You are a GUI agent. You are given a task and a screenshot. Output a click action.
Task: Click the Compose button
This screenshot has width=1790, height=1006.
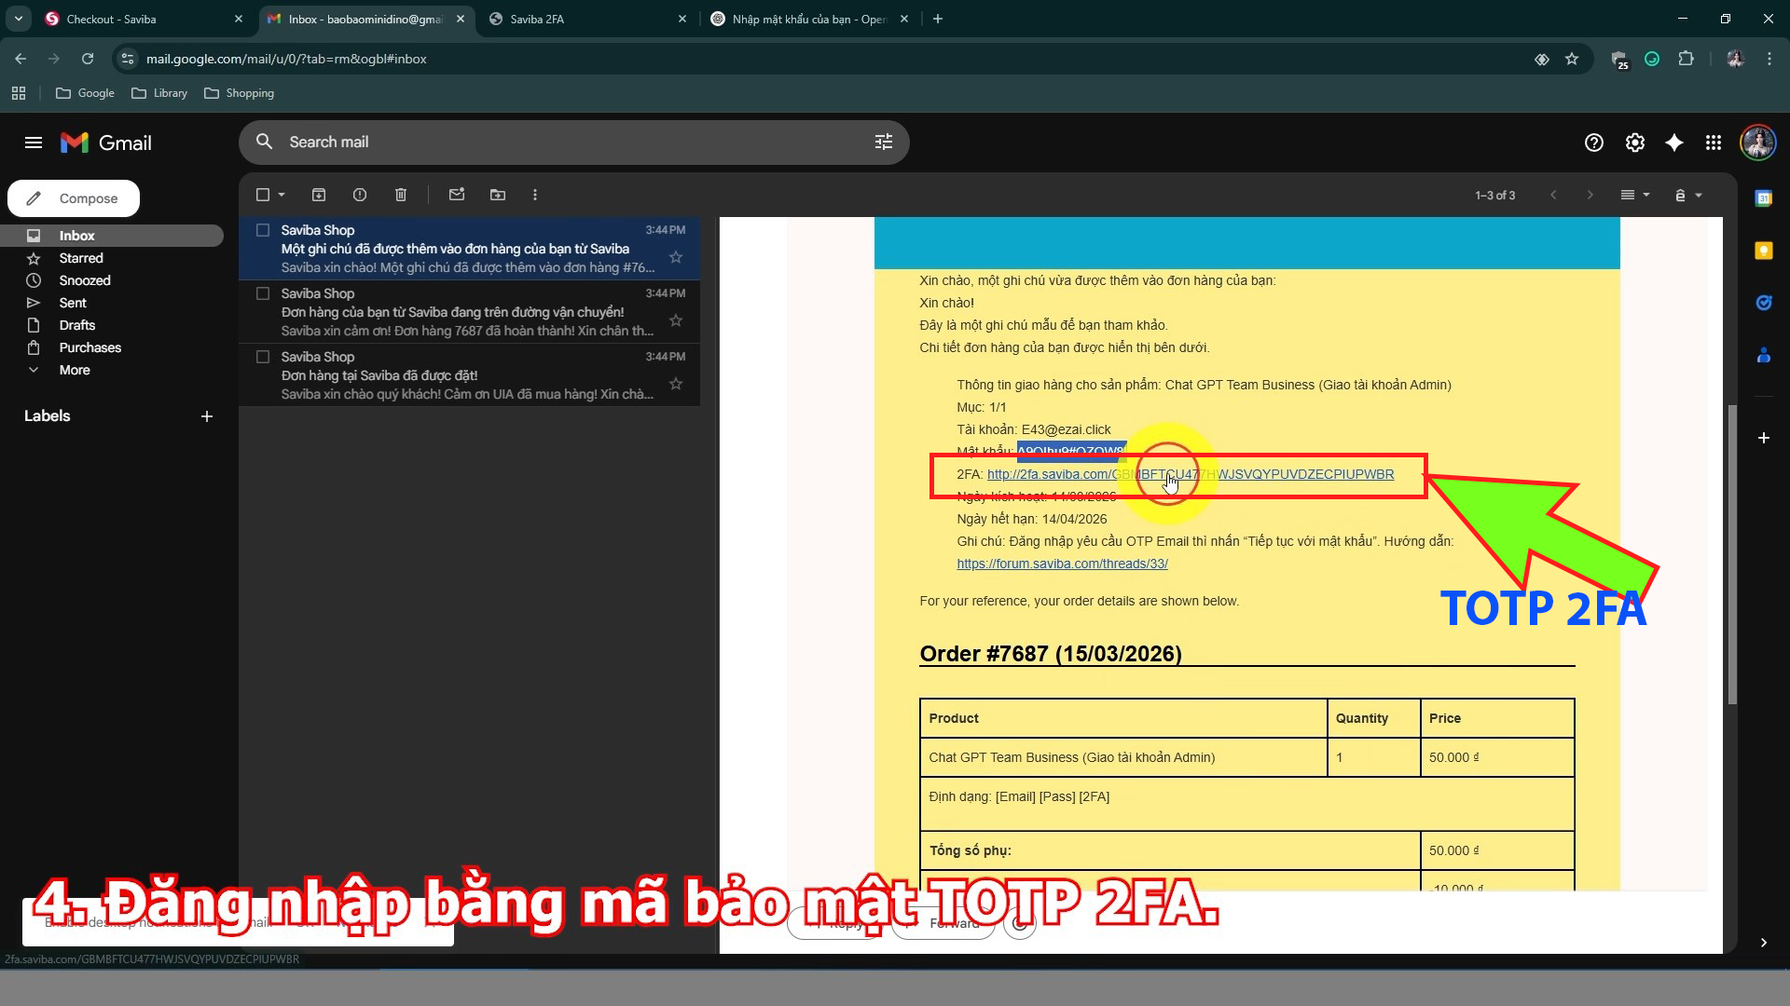pos(74,198)
